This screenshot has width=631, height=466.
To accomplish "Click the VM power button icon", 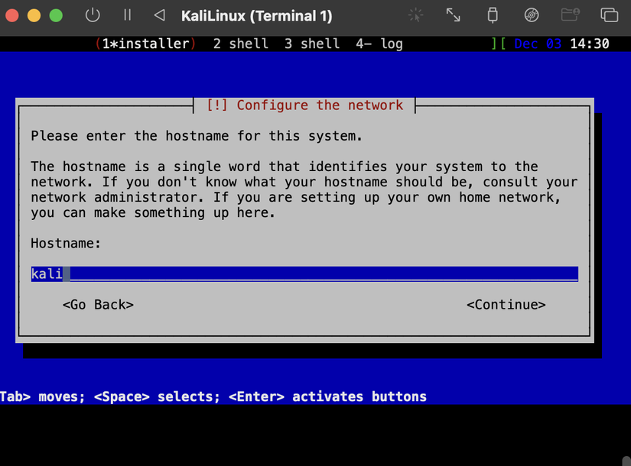I will pyautogui.click(x=93, y=16).
